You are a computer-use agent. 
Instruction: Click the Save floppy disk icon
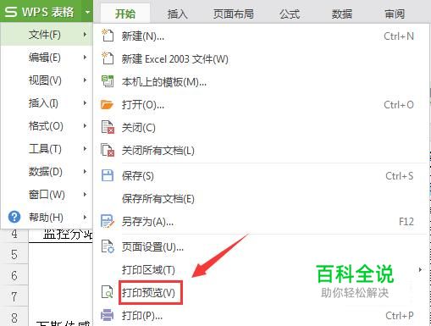pos(108,175)
